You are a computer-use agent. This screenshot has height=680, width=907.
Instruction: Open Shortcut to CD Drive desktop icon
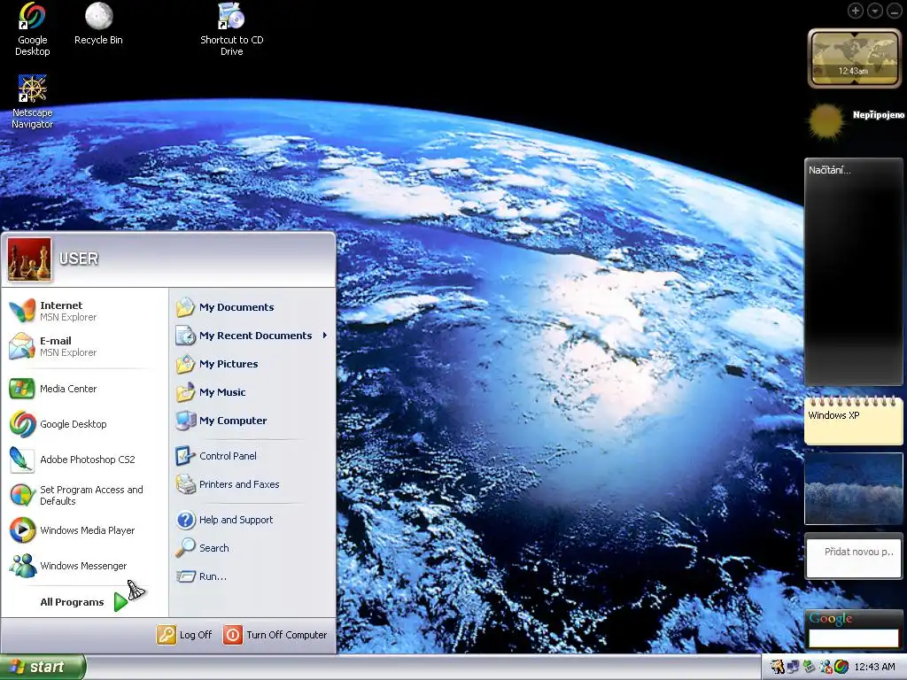coord(231,29)
